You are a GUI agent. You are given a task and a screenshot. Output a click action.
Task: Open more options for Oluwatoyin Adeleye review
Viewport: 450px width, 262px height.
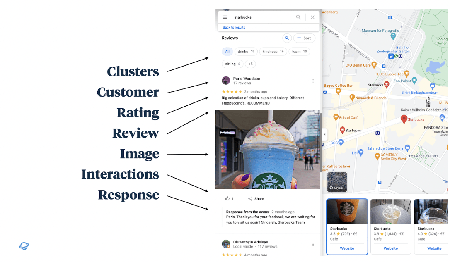313,245
